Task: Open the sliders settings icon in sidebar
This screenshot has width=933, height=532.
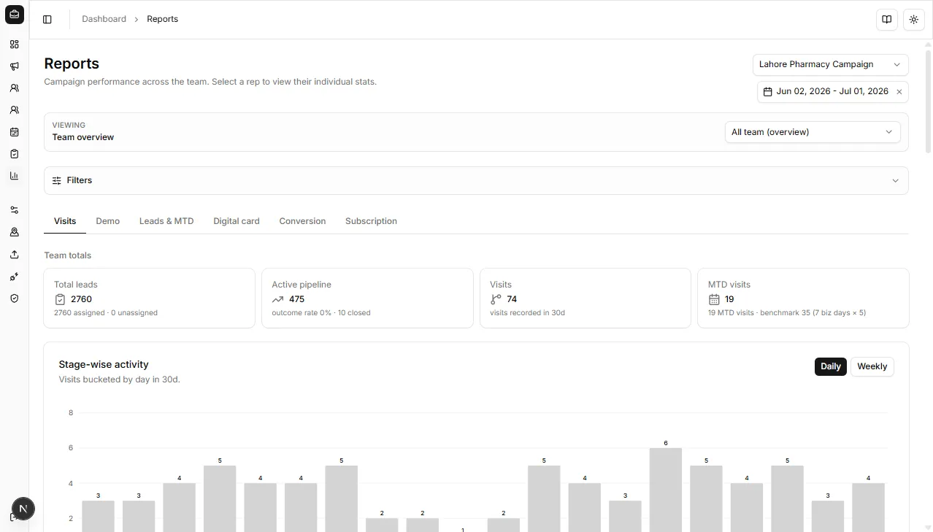Action: click(15, 210)
